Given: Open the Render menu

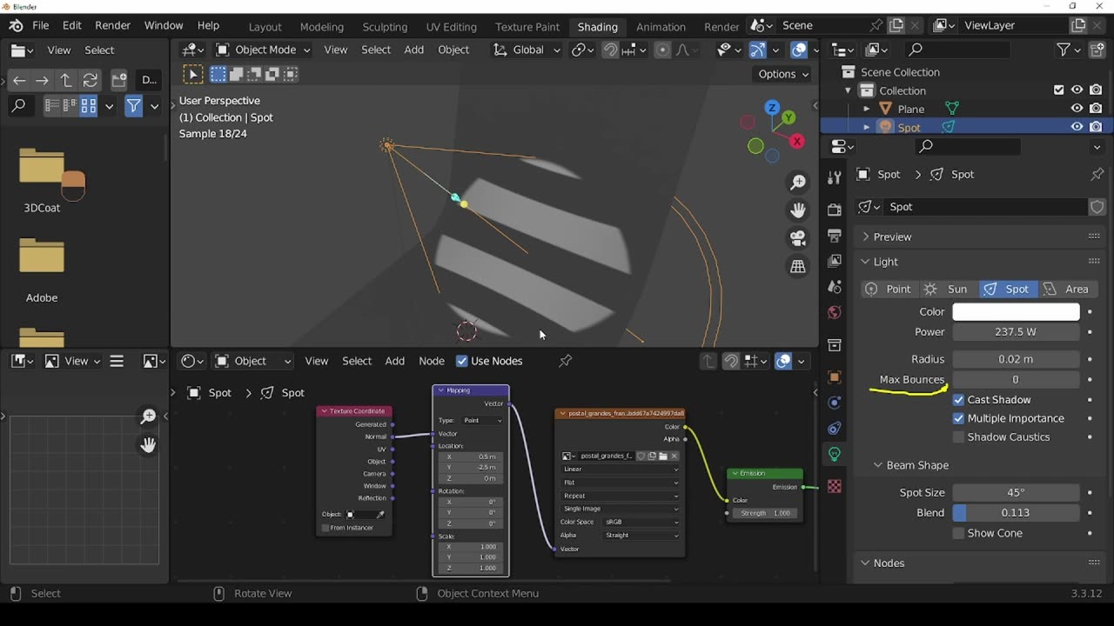Looking at the screenshot, I should point(112,25).
